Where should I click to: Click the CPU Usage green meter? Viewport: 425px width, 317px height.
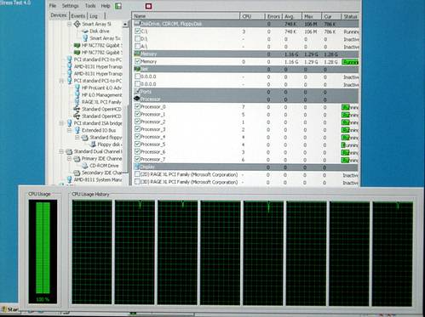pyautogui.click(x=43, y=248)
